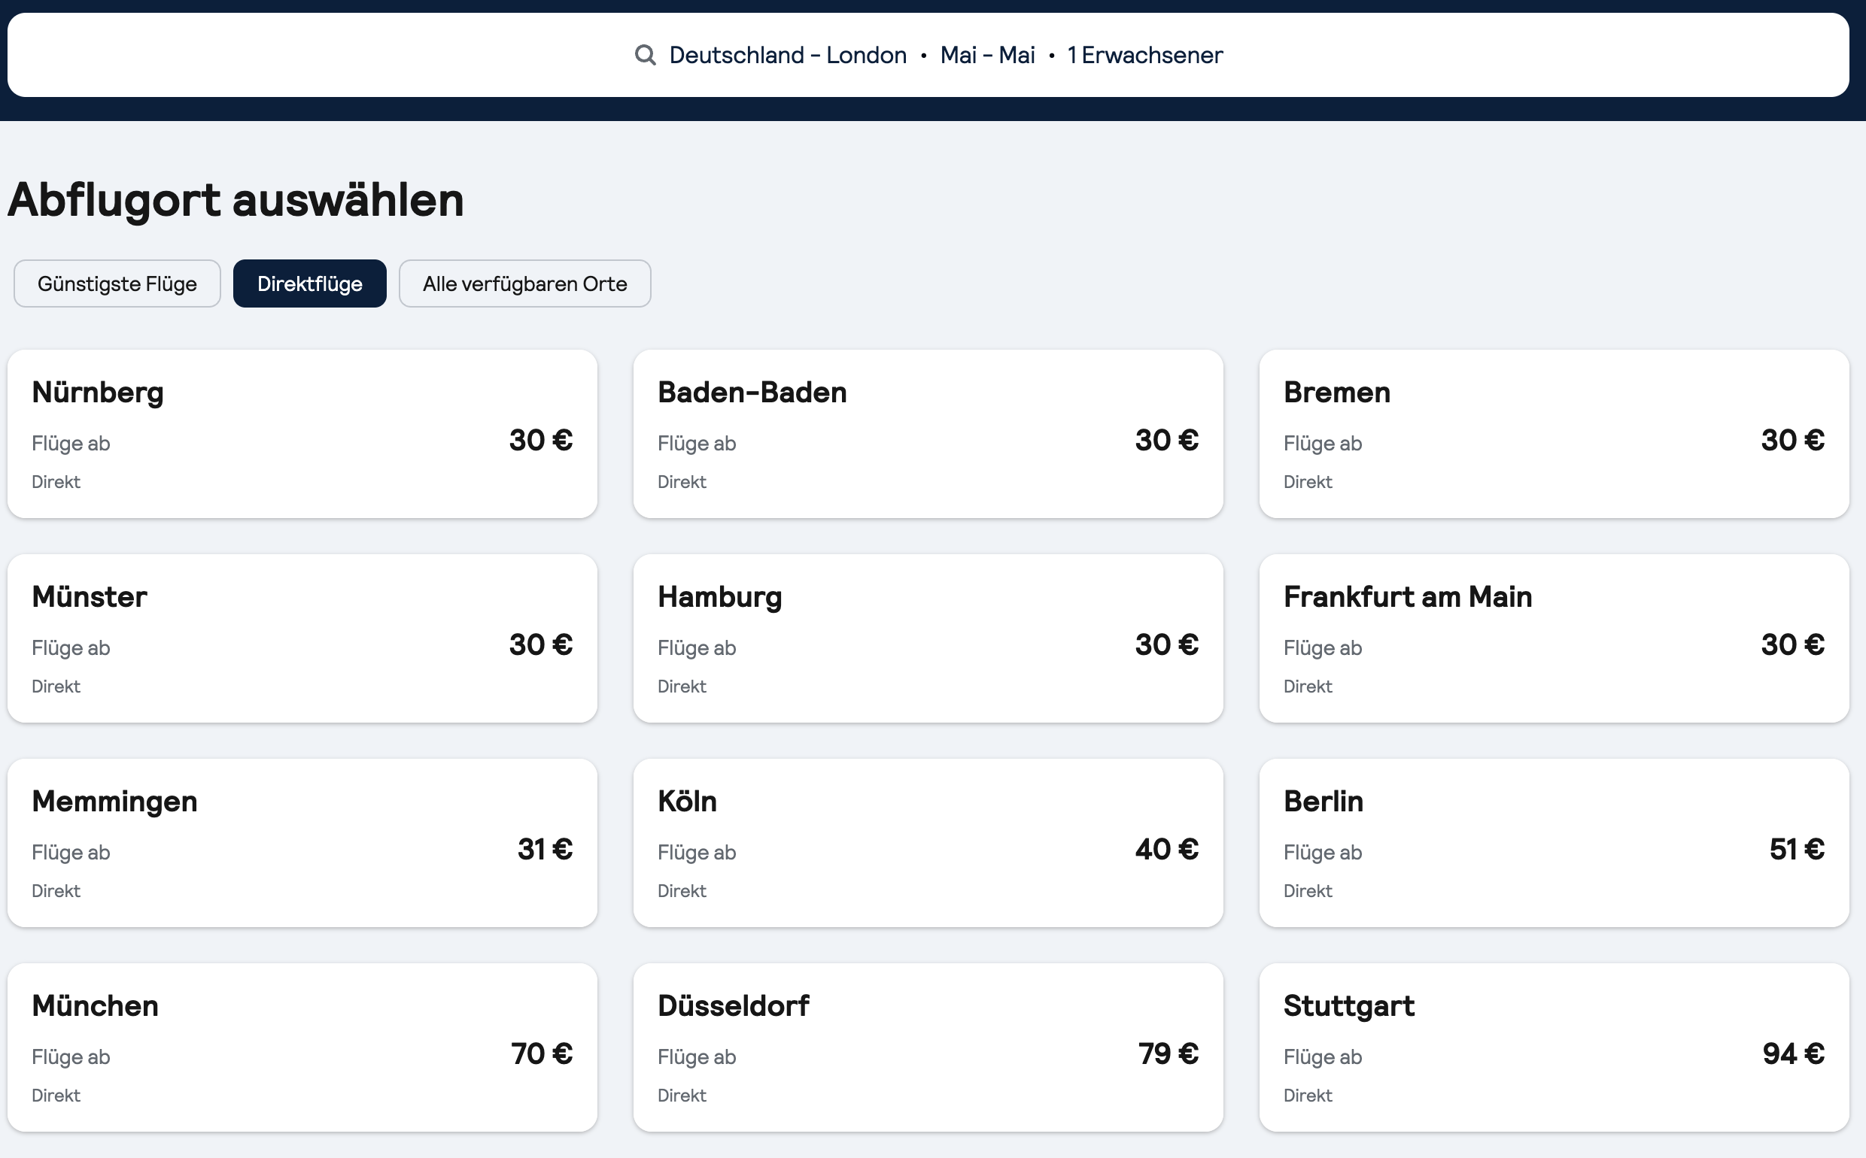Select Hamburg as departure

(x=928, y=638)
